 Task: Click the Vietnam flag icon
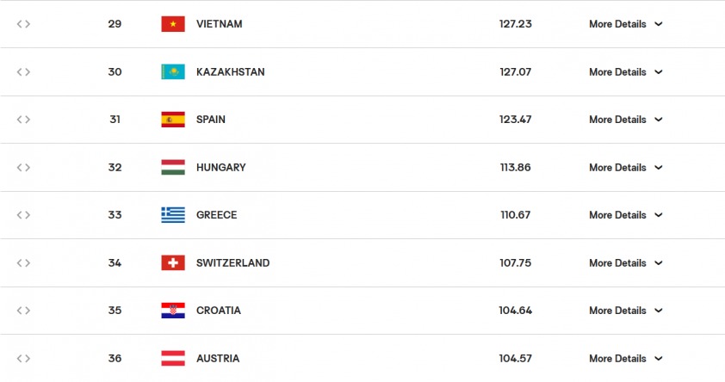[x=173, y=24]
